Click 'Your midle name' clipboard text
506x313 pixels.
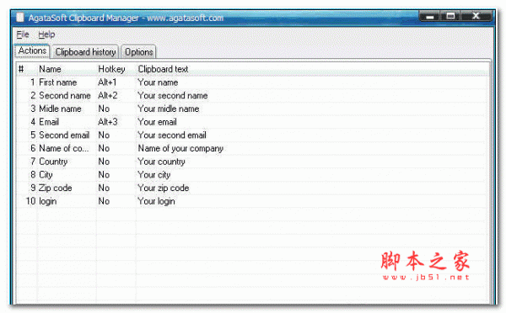tap(169, 109)
